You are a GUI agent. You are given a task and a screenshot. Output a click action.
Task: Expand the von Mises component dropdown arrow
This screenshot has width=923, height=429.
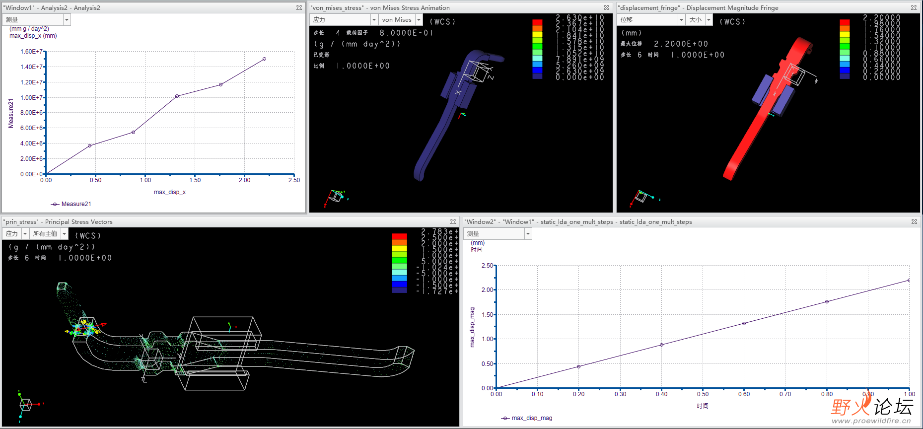click(x=419, y=19)
